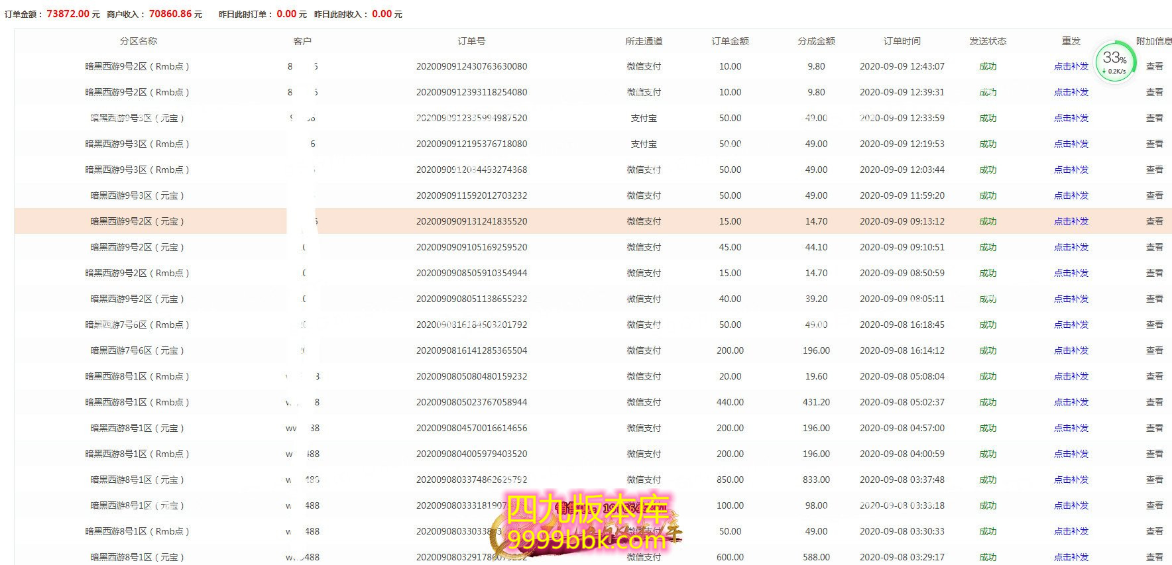The width and height of the screenshot is (1172, 565).
Task: Click the 33% network speed floating widget
Action: click(x=1115, y=62)
